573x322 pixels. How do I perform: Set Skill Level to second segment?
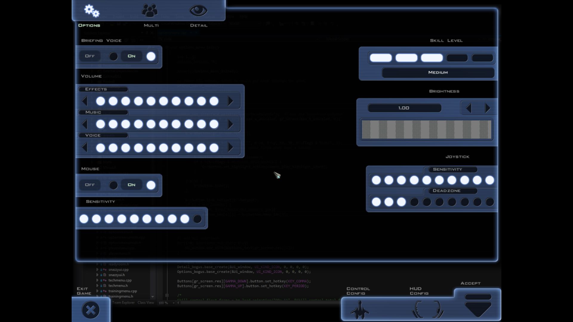click(406, 58)
